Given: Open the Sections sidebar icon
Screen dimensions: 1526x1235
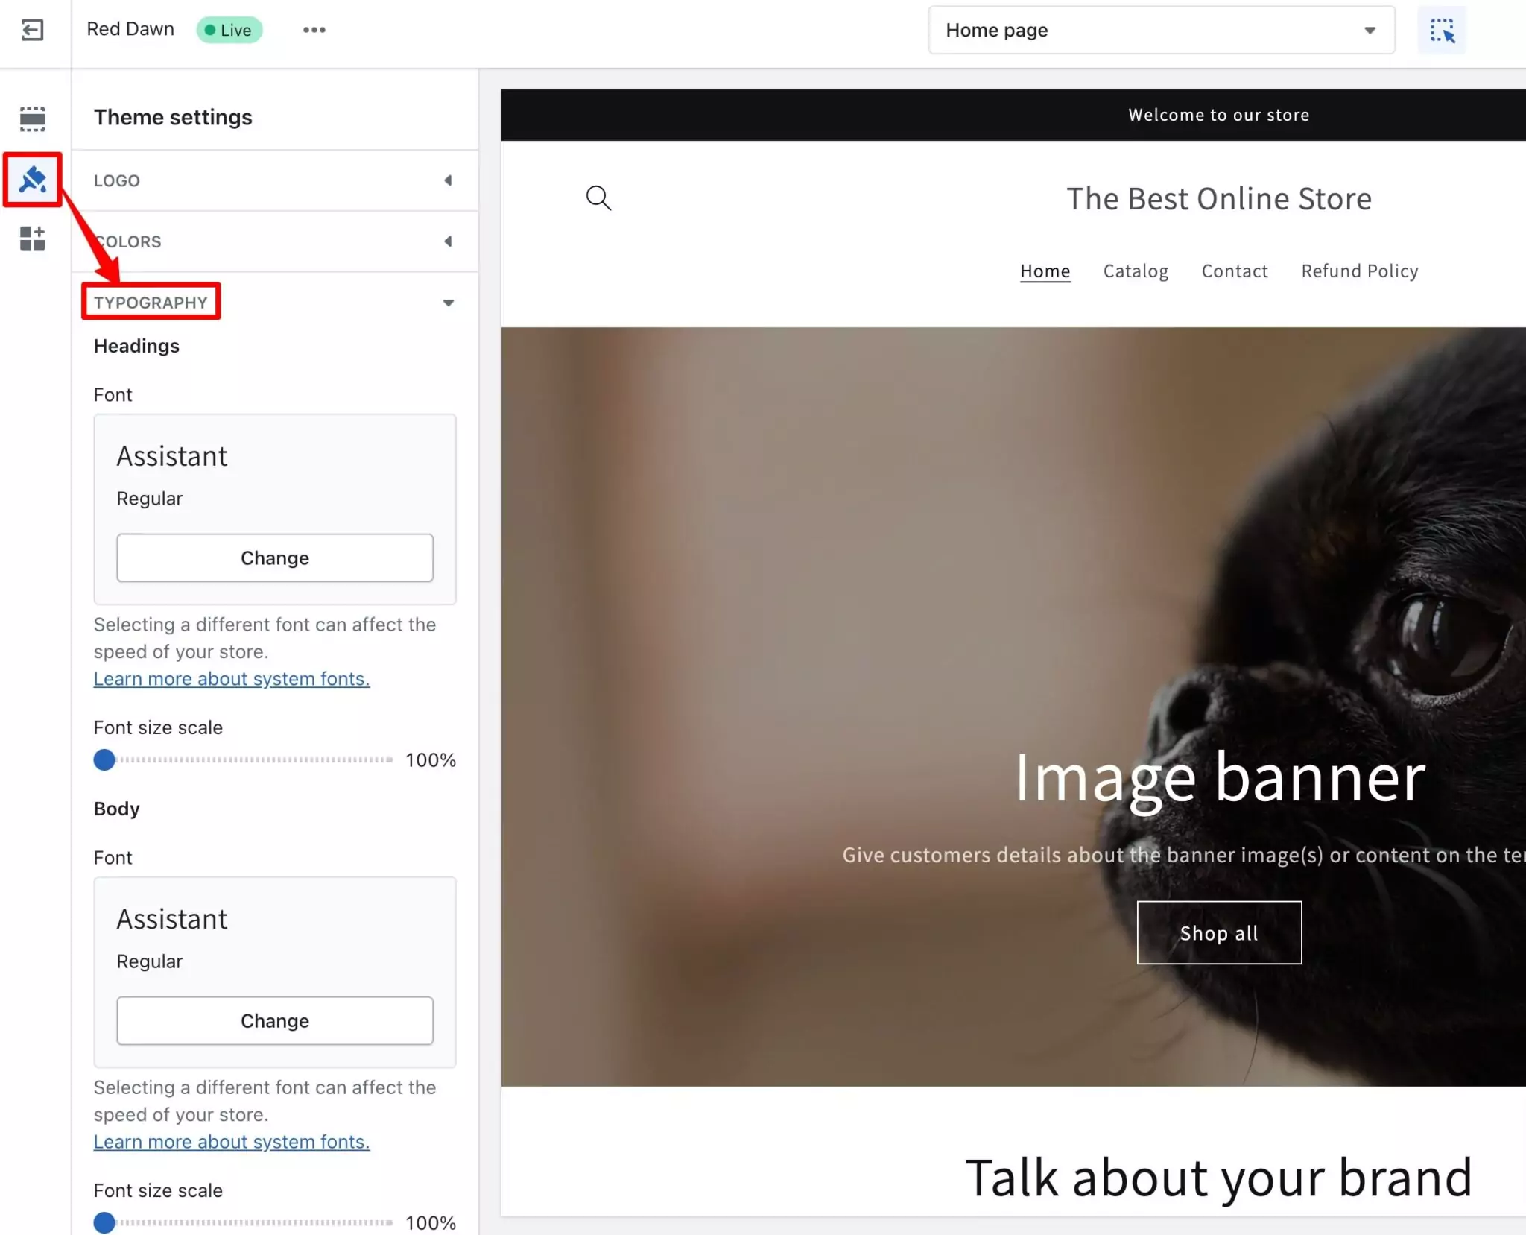Looking at the screenshot, I should coord(32,119).
